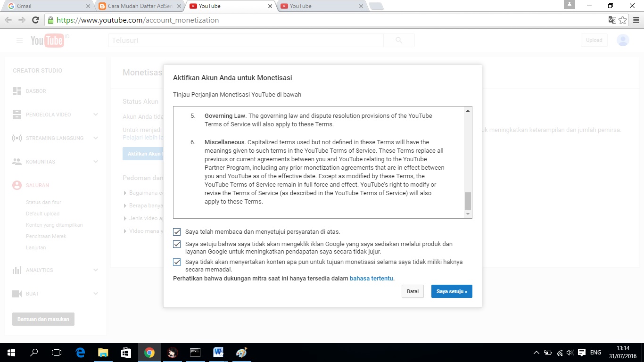Viewport: 644px width, 362px height.
Task: Open the Lanjutan settings
Action: [x=36, y=247]
